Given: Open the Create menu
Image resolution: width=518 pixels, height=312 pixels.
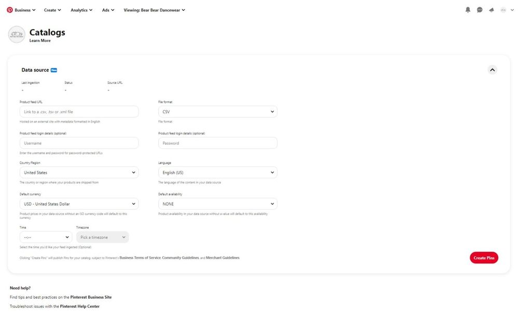Looking at the screenshot, I should click(52, 10).
